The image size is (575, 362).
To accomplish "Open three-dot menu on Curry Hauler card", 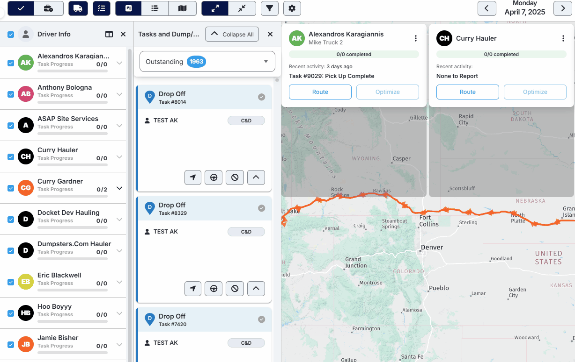I will (x=563, y=38).
